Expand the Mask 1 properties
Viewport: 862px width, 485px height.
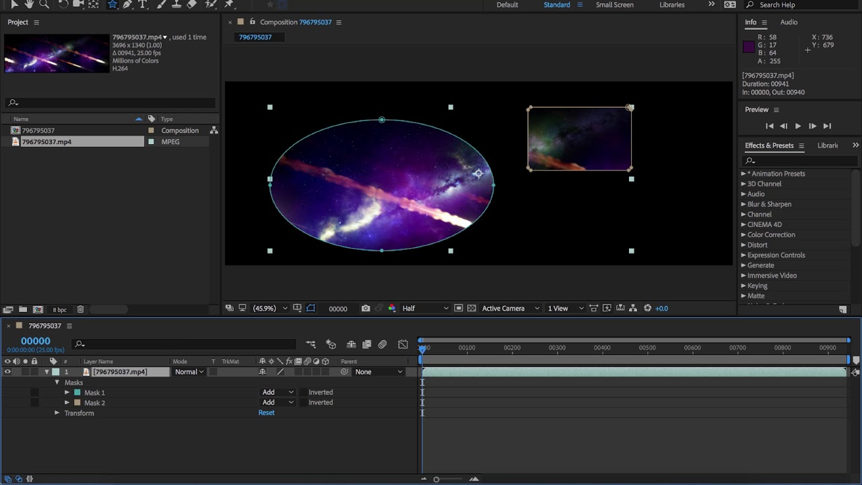(67, 393)
